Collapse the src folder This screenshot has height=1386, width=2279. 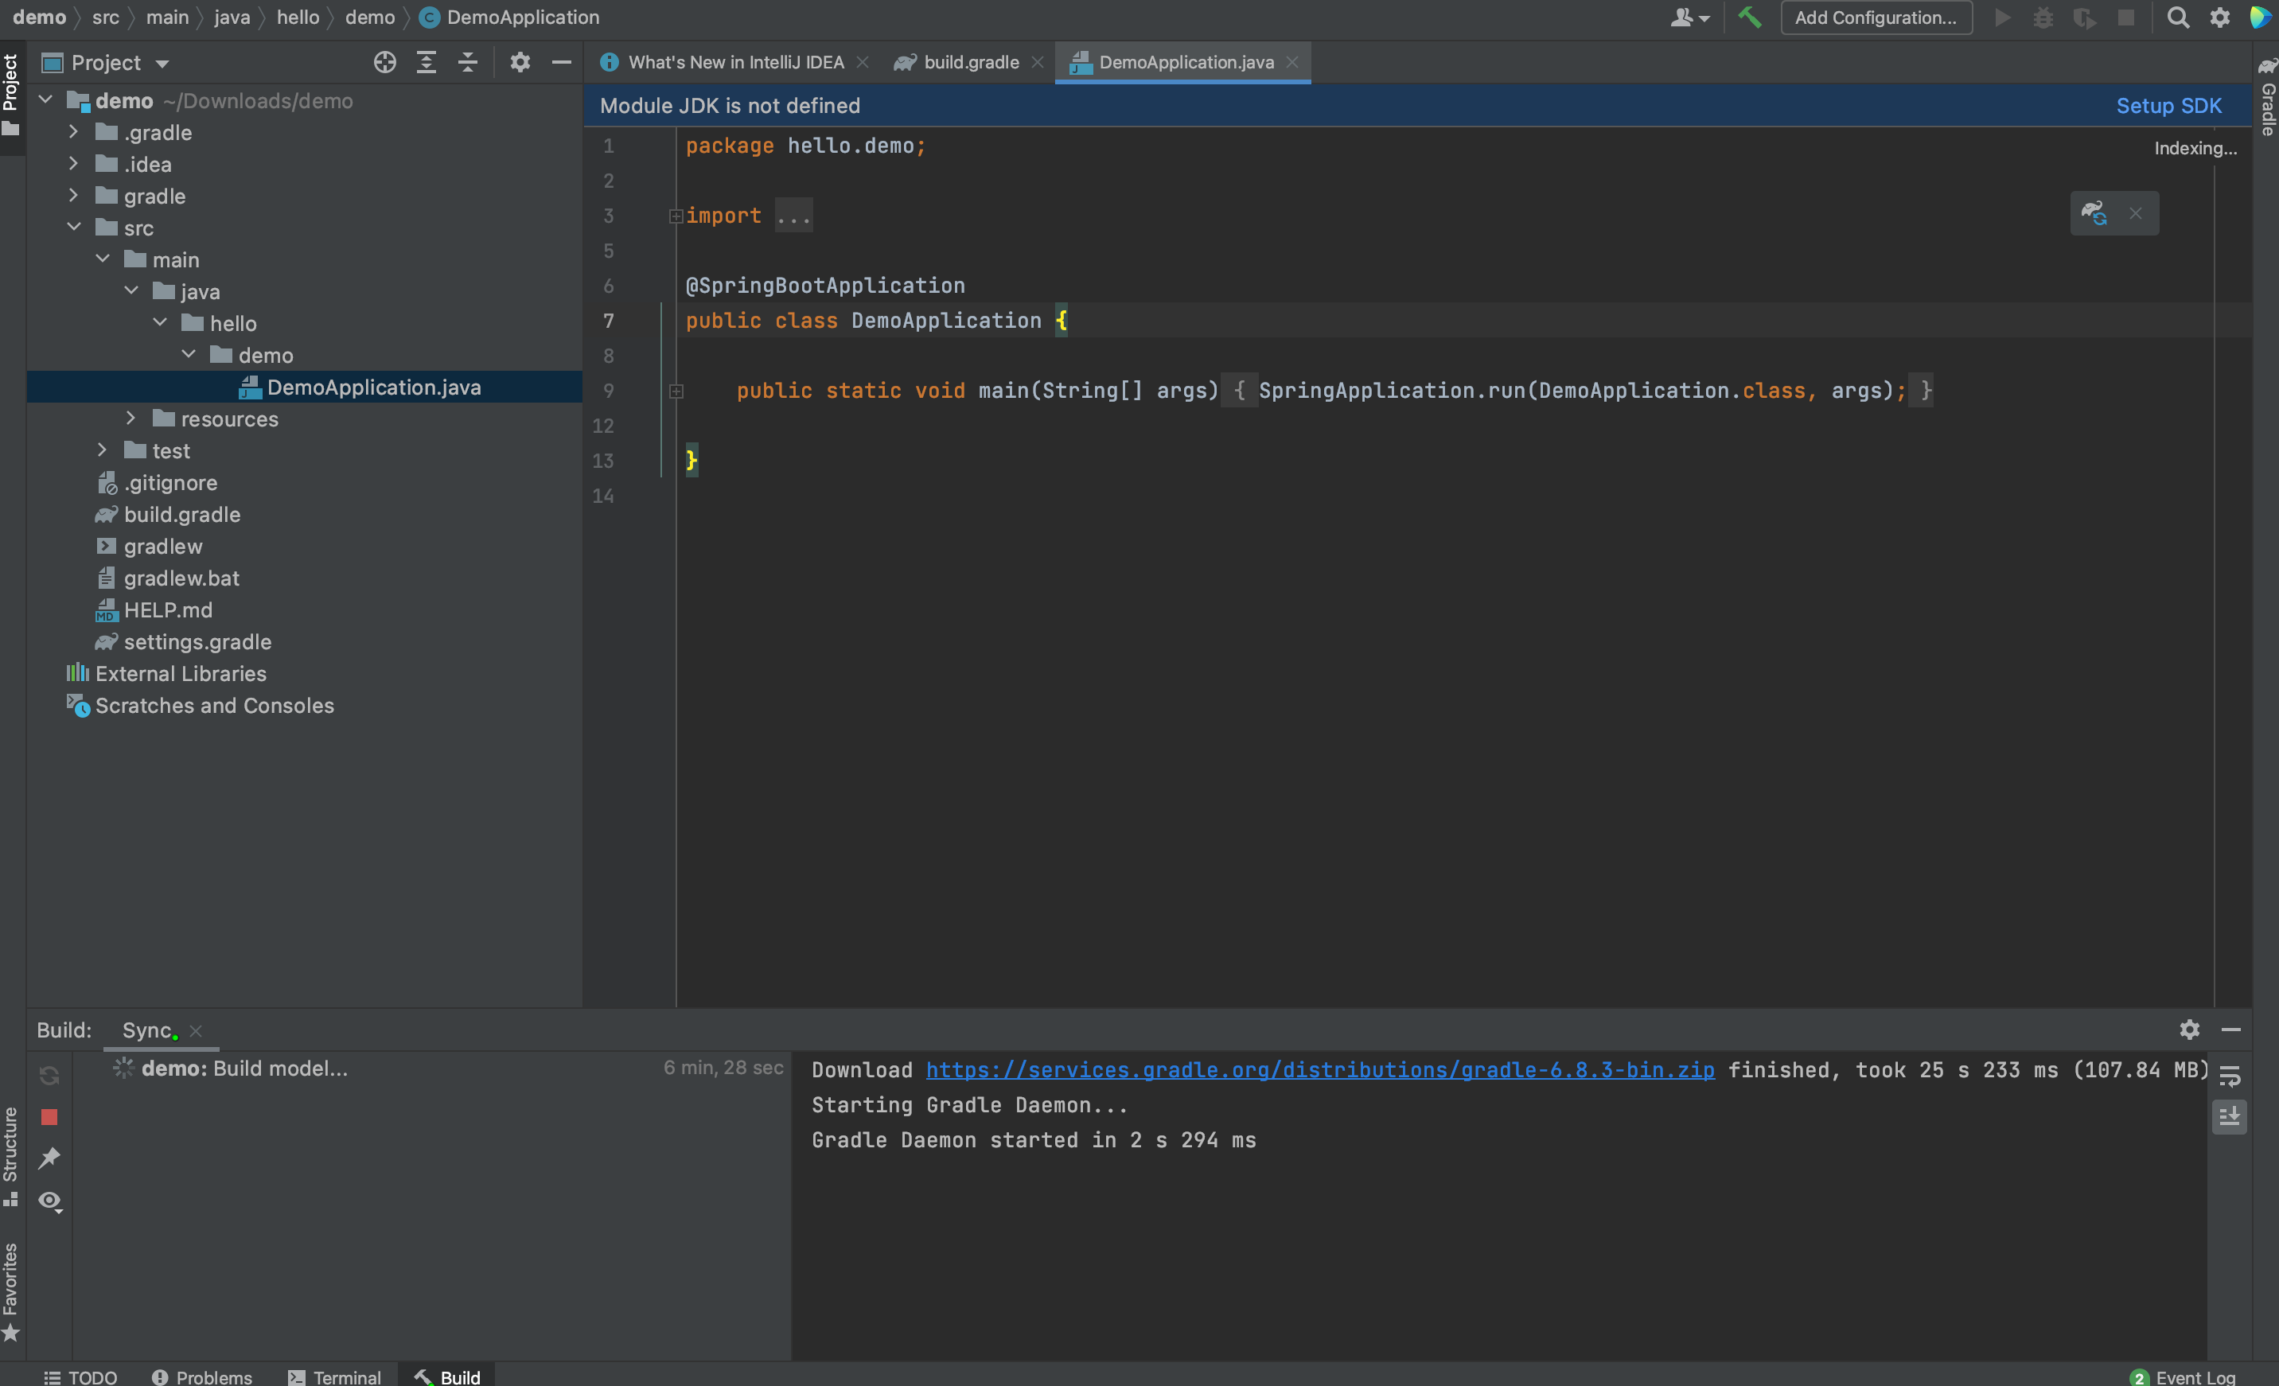pyautogui.click(x=74, y=228)
